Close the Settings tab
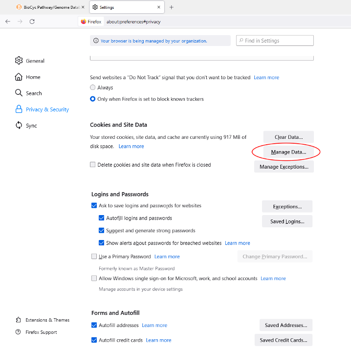The width and height of the screenshot is (351, 350). 157,7
